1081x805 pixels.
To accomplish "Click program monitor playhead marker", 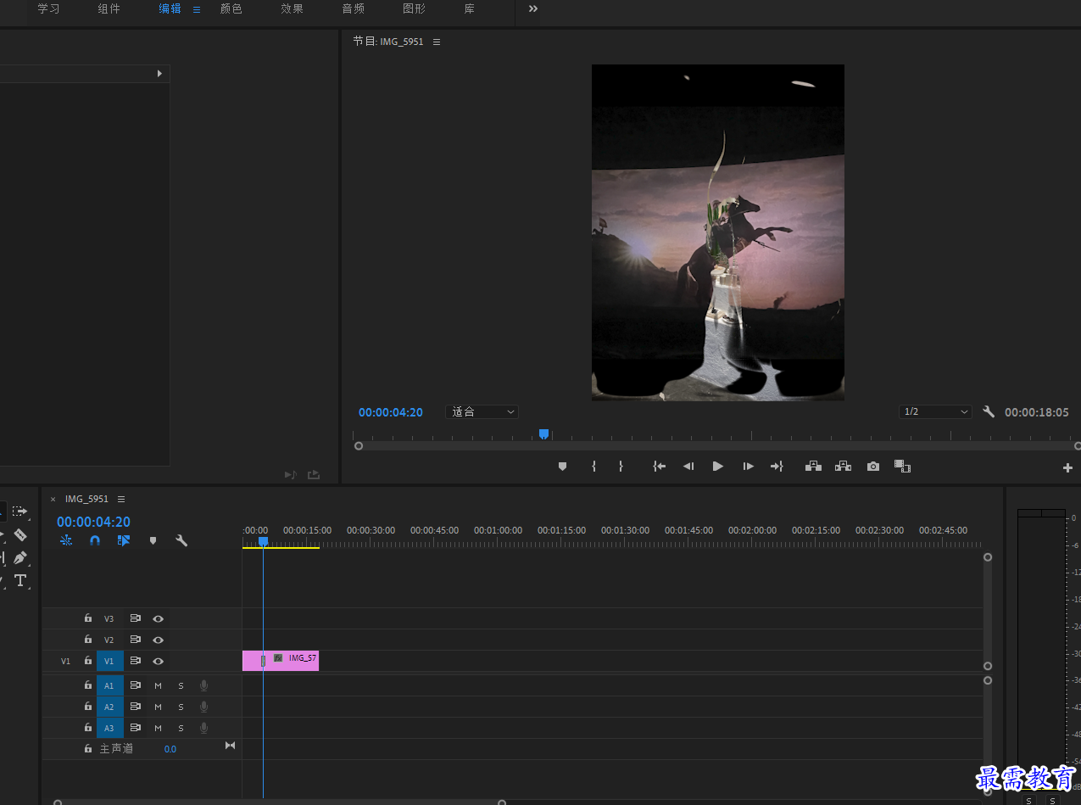I will 543,434.
